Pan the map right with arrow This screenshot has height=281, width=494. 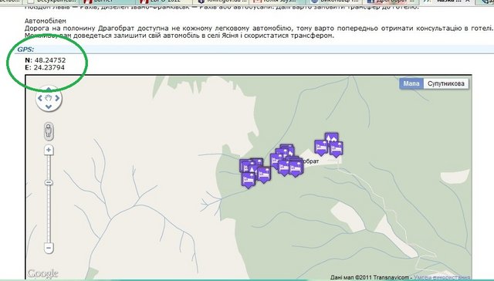point(57,98)
